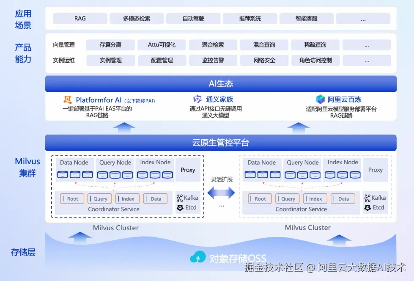Screen dimensions: 414x281
Task: Click Root coordinator box in left cluster
Action: [x=72, y=198]
